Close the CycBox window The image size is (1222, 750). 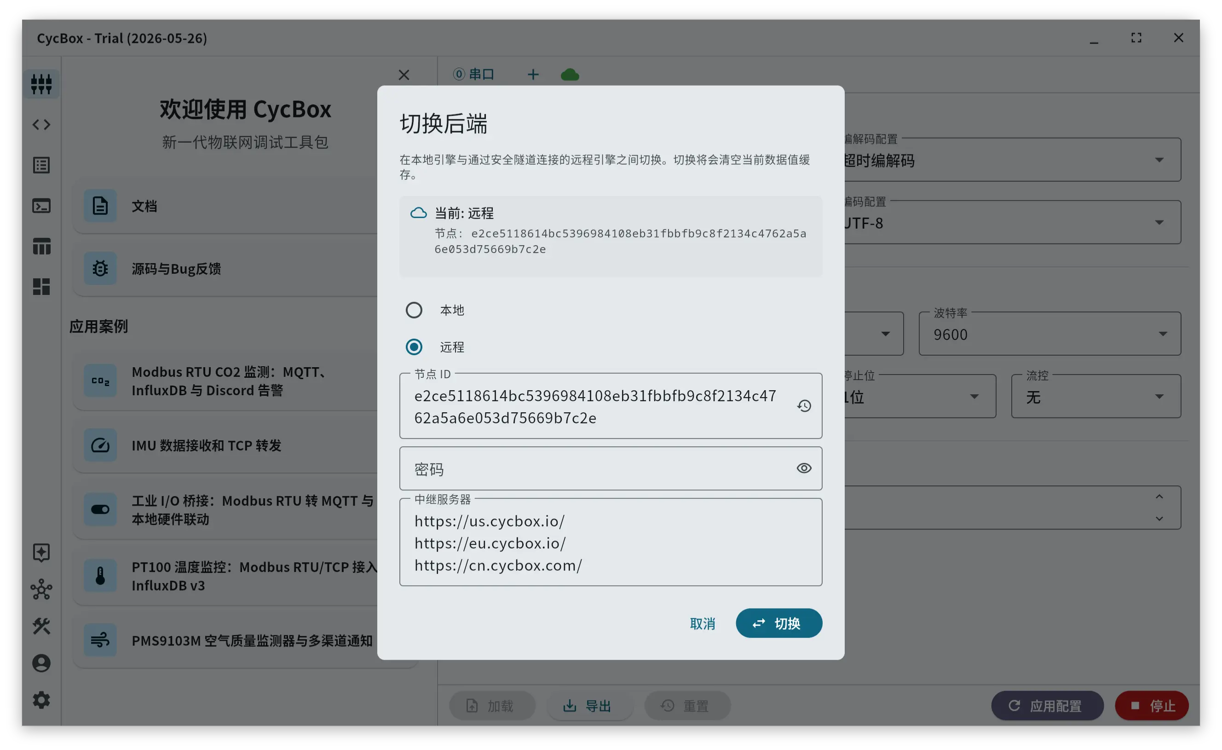pyautogui.click(x=1178, y=38)
